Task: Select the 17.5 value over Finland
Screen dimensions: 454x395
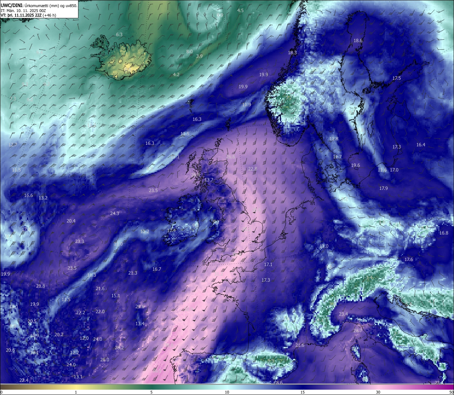Action: click(x=397, y=78)
